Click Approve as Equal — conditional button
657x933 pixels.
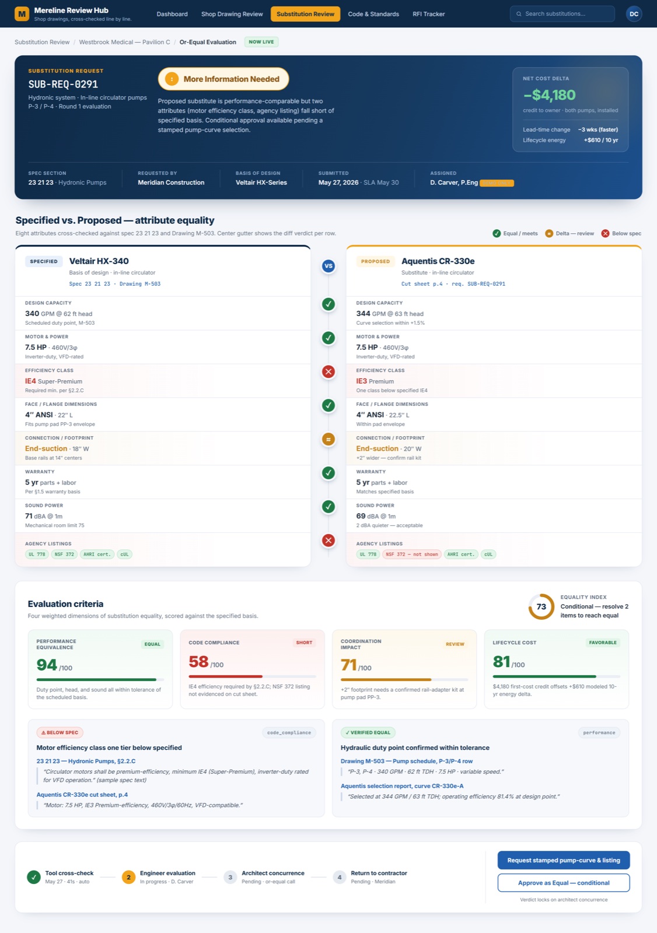pos(564,883)
